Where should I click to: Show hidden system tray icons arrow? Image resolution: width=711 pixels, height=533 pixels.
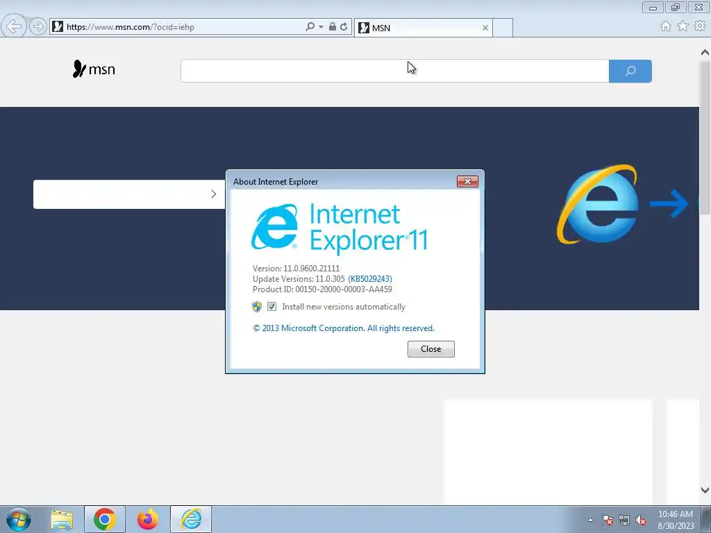(590, 520)
